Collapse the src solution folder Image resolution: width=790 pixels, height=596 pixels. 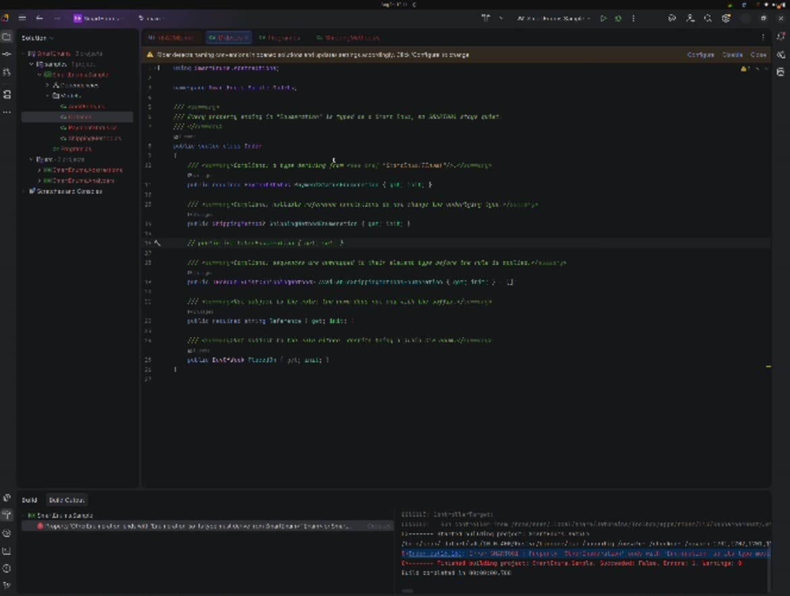point(31,159)
